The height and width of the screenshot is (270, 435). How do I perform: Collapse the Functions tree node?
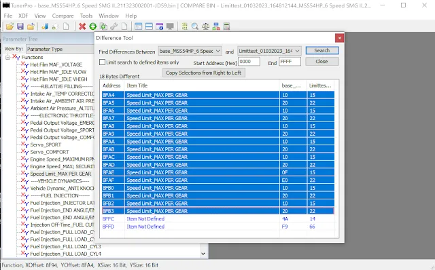[x=7, y=57]
